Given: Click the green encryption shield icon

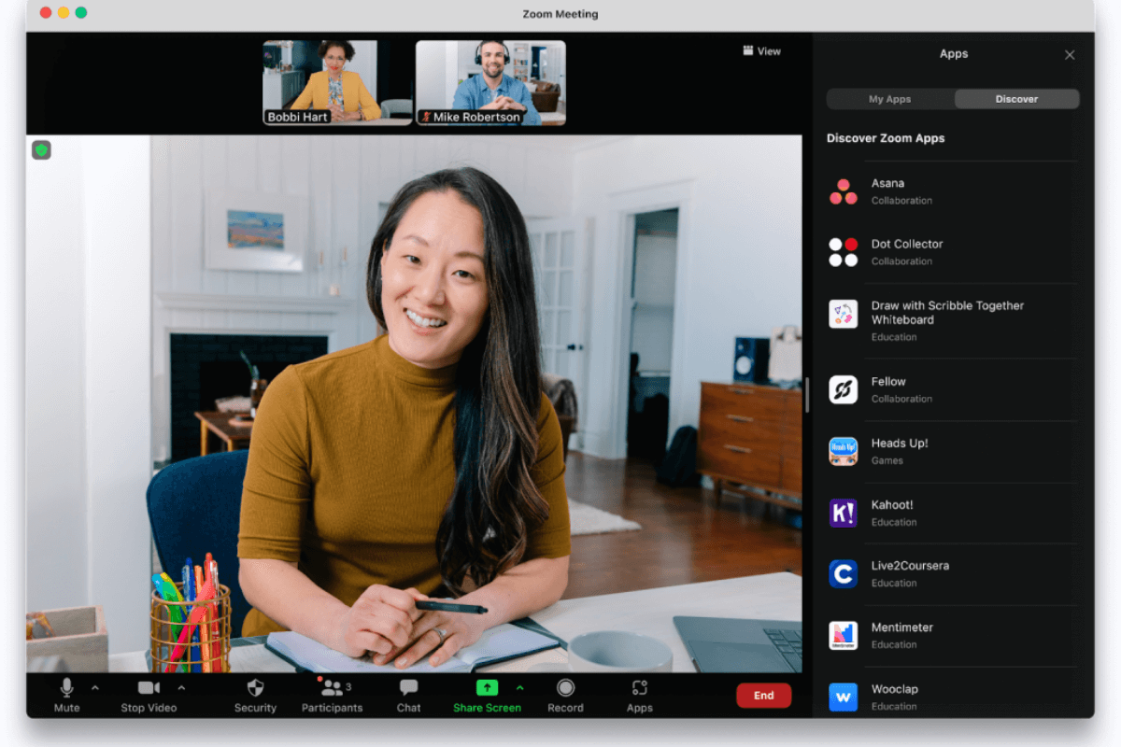Looking at the screenshot, I should pos(41,150).
